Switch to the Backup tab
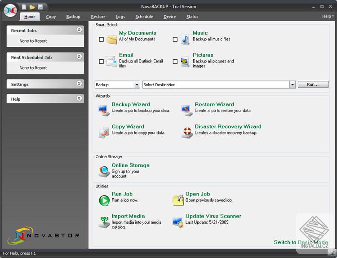This screenshot has height=258, width=337. click(73, 17)
